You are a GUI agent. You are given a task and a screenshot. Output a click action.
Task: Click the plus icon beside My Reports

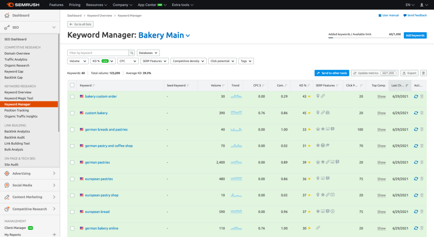coord(54,235)
